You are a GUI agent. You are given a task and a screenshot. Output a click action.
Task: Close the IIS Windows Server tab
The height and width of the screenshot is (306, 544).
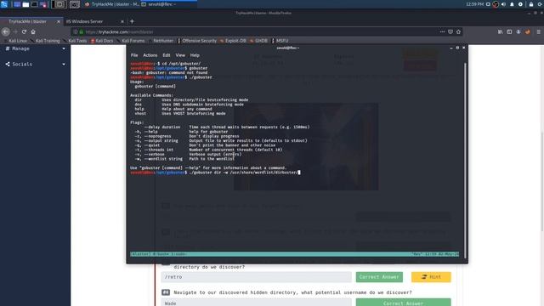(122, 21)
